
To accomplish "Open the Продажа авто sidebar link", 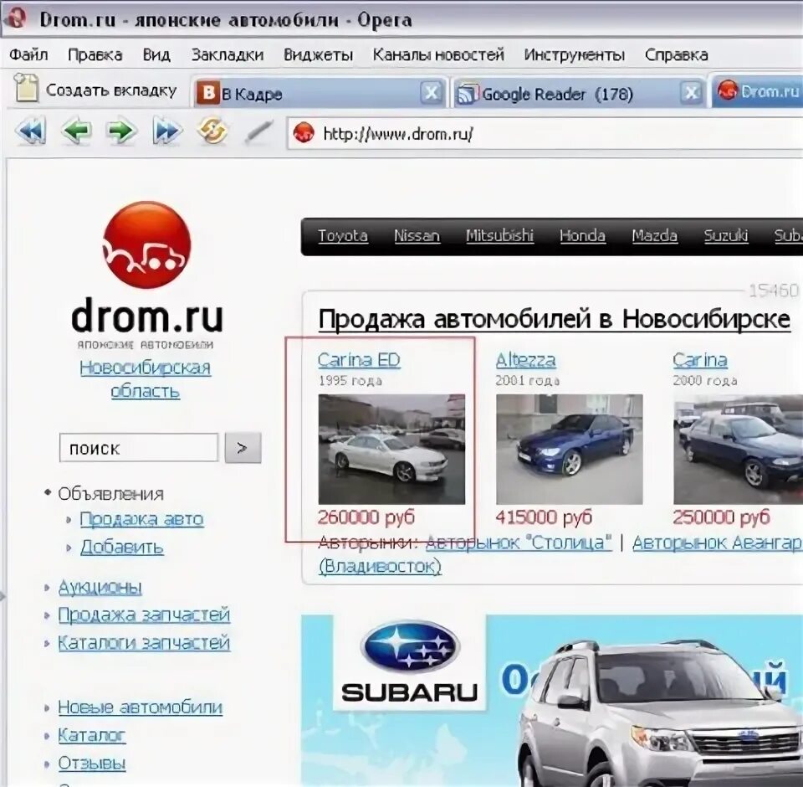I will 141,519.
